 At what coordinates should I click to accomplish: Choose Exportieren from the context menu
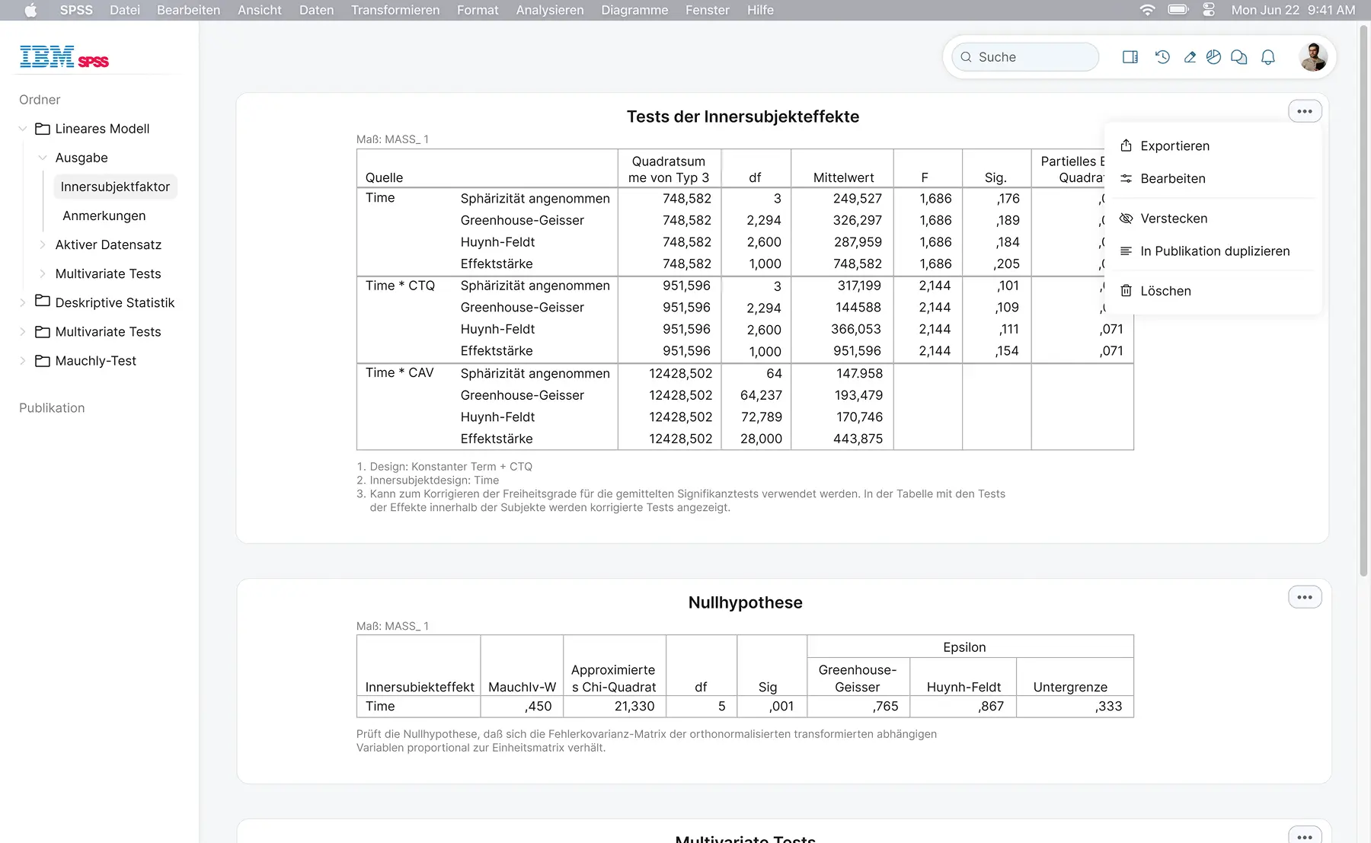pyautogui.click(x=1213, y=145)
